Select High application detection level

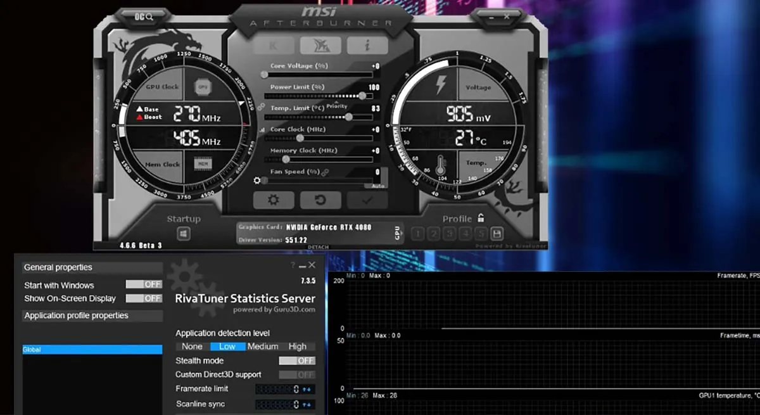pos(297,347)
